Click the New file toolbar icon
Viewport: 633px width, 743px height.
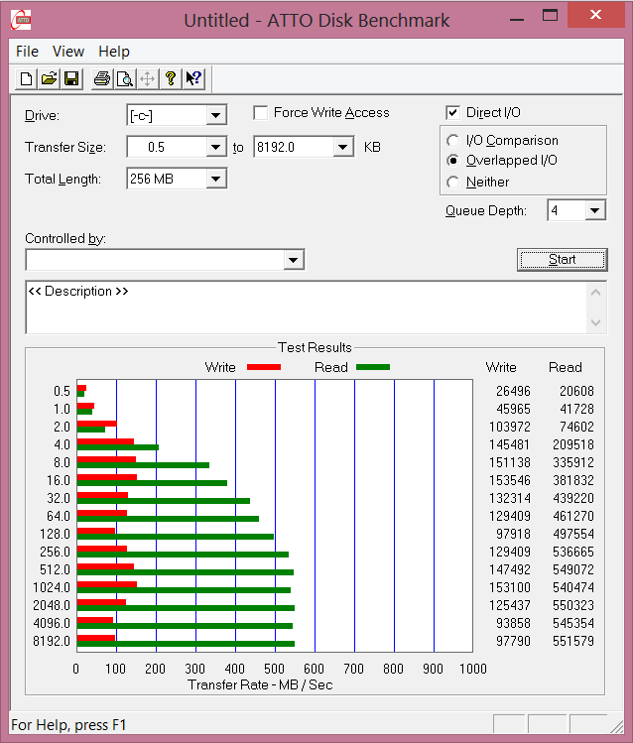tap(27, 79)
